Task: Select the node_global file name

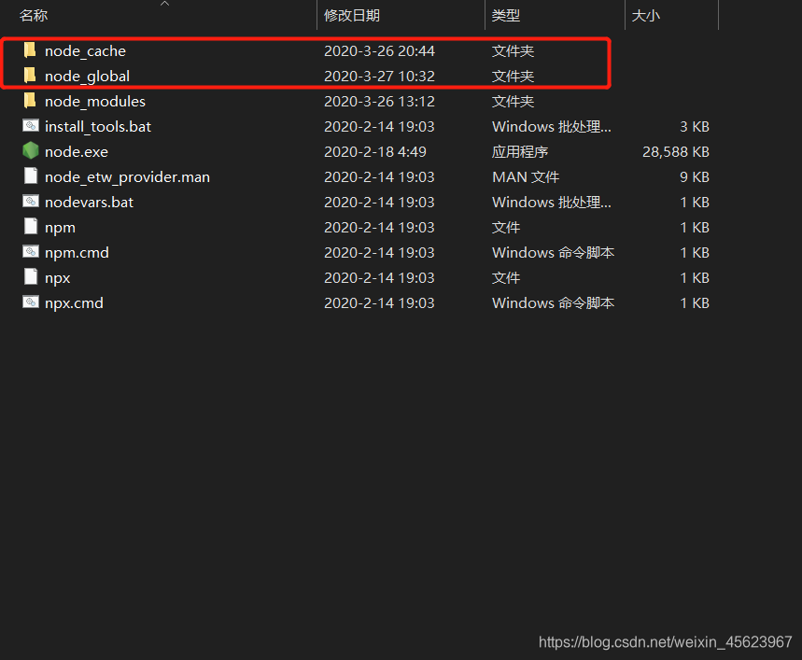Action: click(87, 77)
